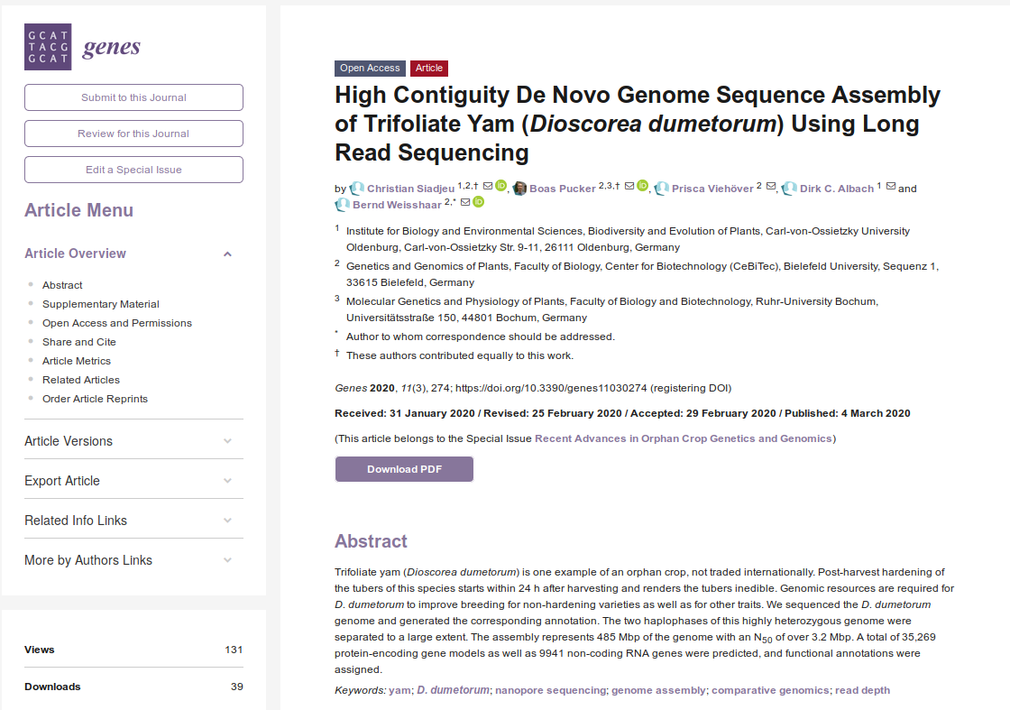Open Dirk C. Albach author name link
The width and height of the screenshot is (1010, 710).
pos(837,189)
